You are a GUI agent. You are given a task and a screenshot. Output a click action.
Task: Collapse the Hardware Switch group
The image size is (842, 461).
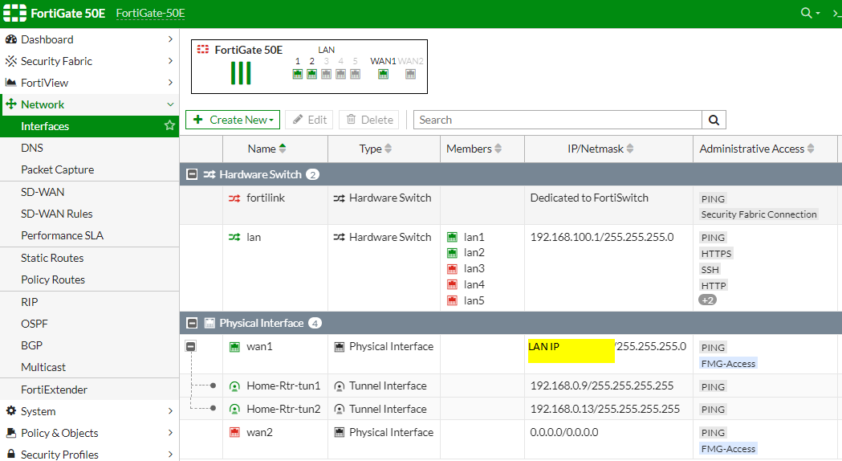pos(192,174)
